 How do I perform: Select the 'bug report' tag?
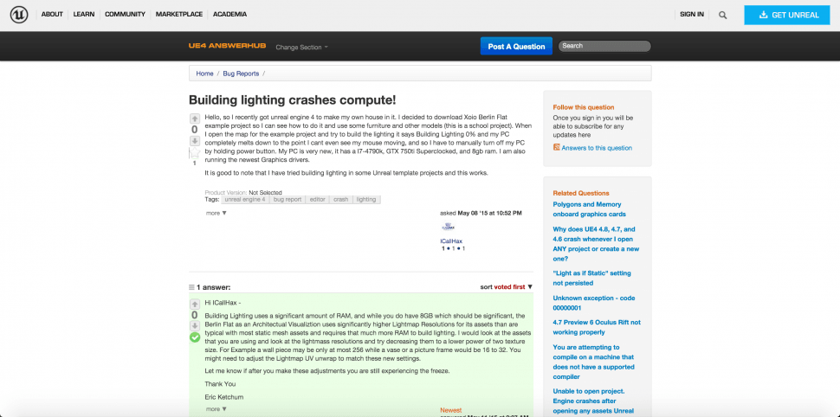[x=288, y=199]
